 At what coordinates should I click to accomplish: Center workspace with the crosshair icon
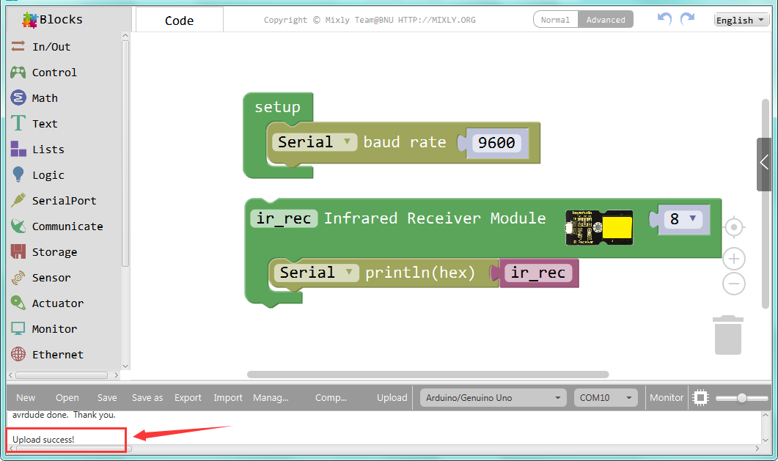[x=734, y=227]
